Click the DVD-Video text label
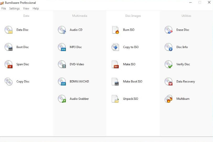Image resolution: width=213 pixels, height=142 pixels. pyautogui.click(x=77, y=64)
